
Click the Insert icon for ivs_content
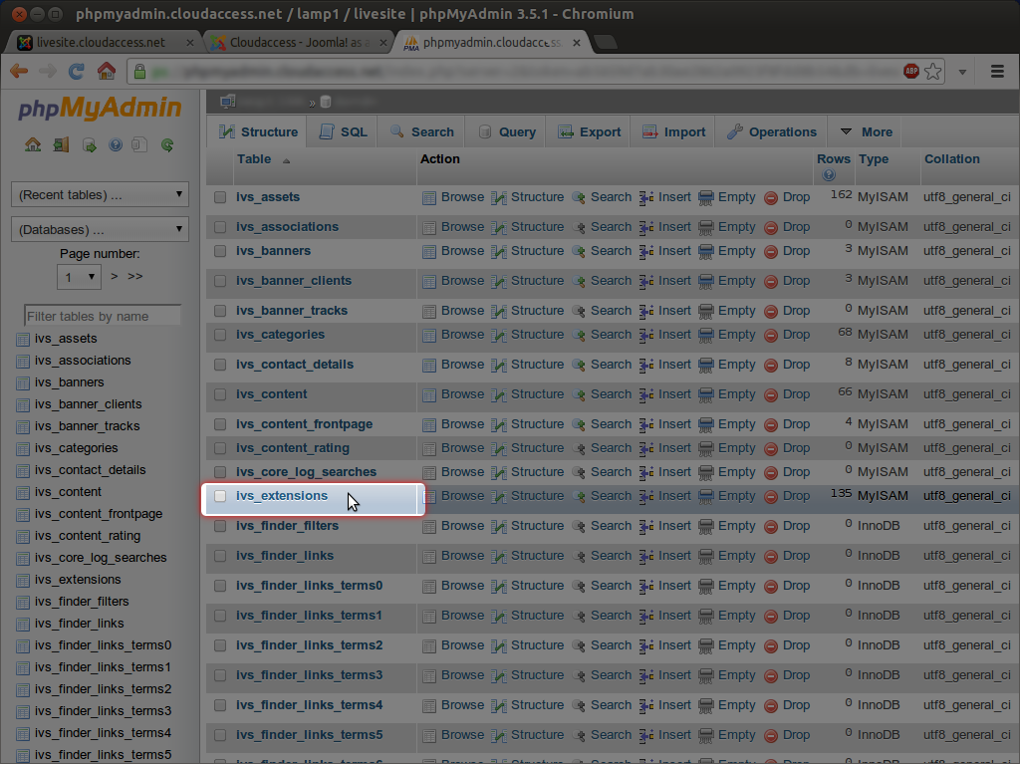click(646, 395)
